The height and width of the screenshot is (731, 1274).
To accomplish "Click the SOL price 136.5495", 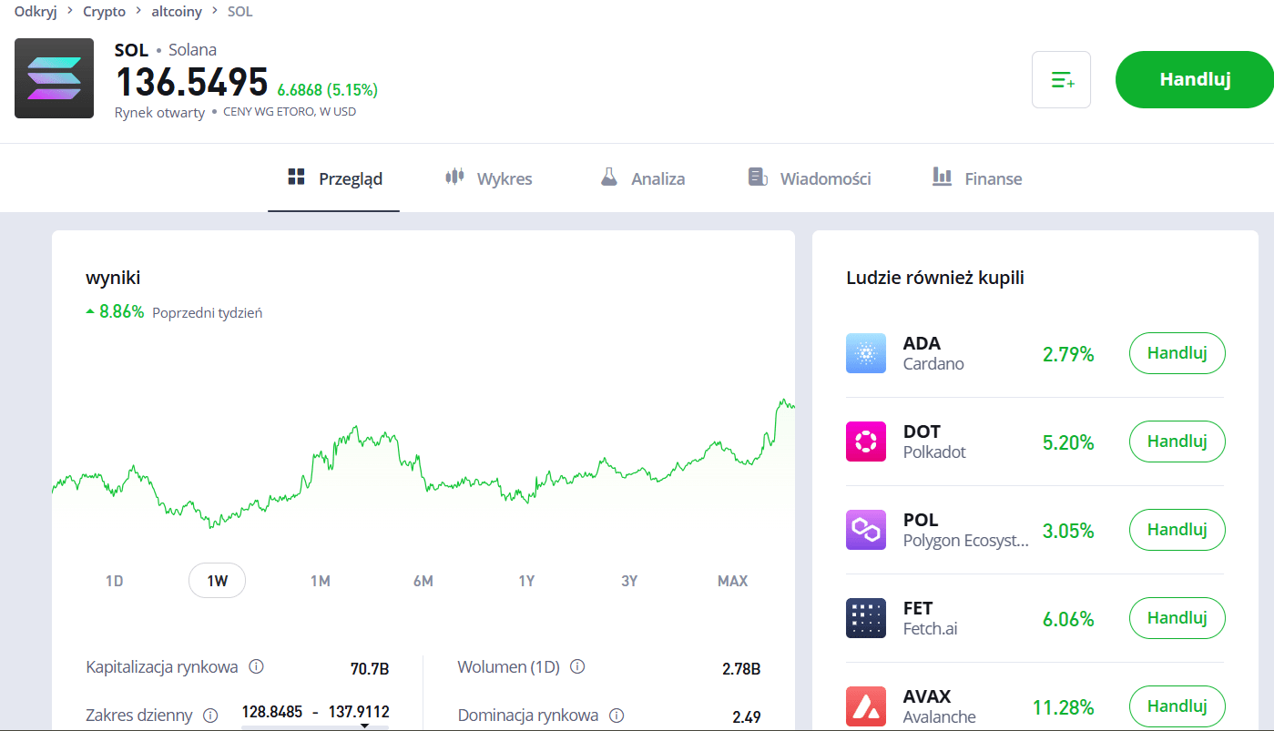I will coord(191,83).
